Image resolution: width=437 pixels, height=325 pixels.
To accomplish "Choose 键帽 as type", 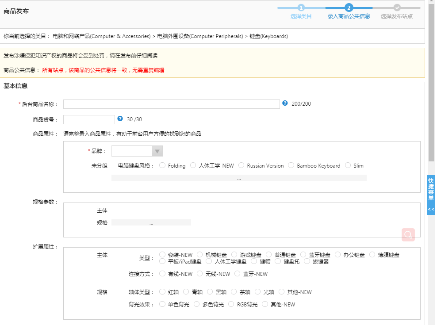I will [254, 261].
